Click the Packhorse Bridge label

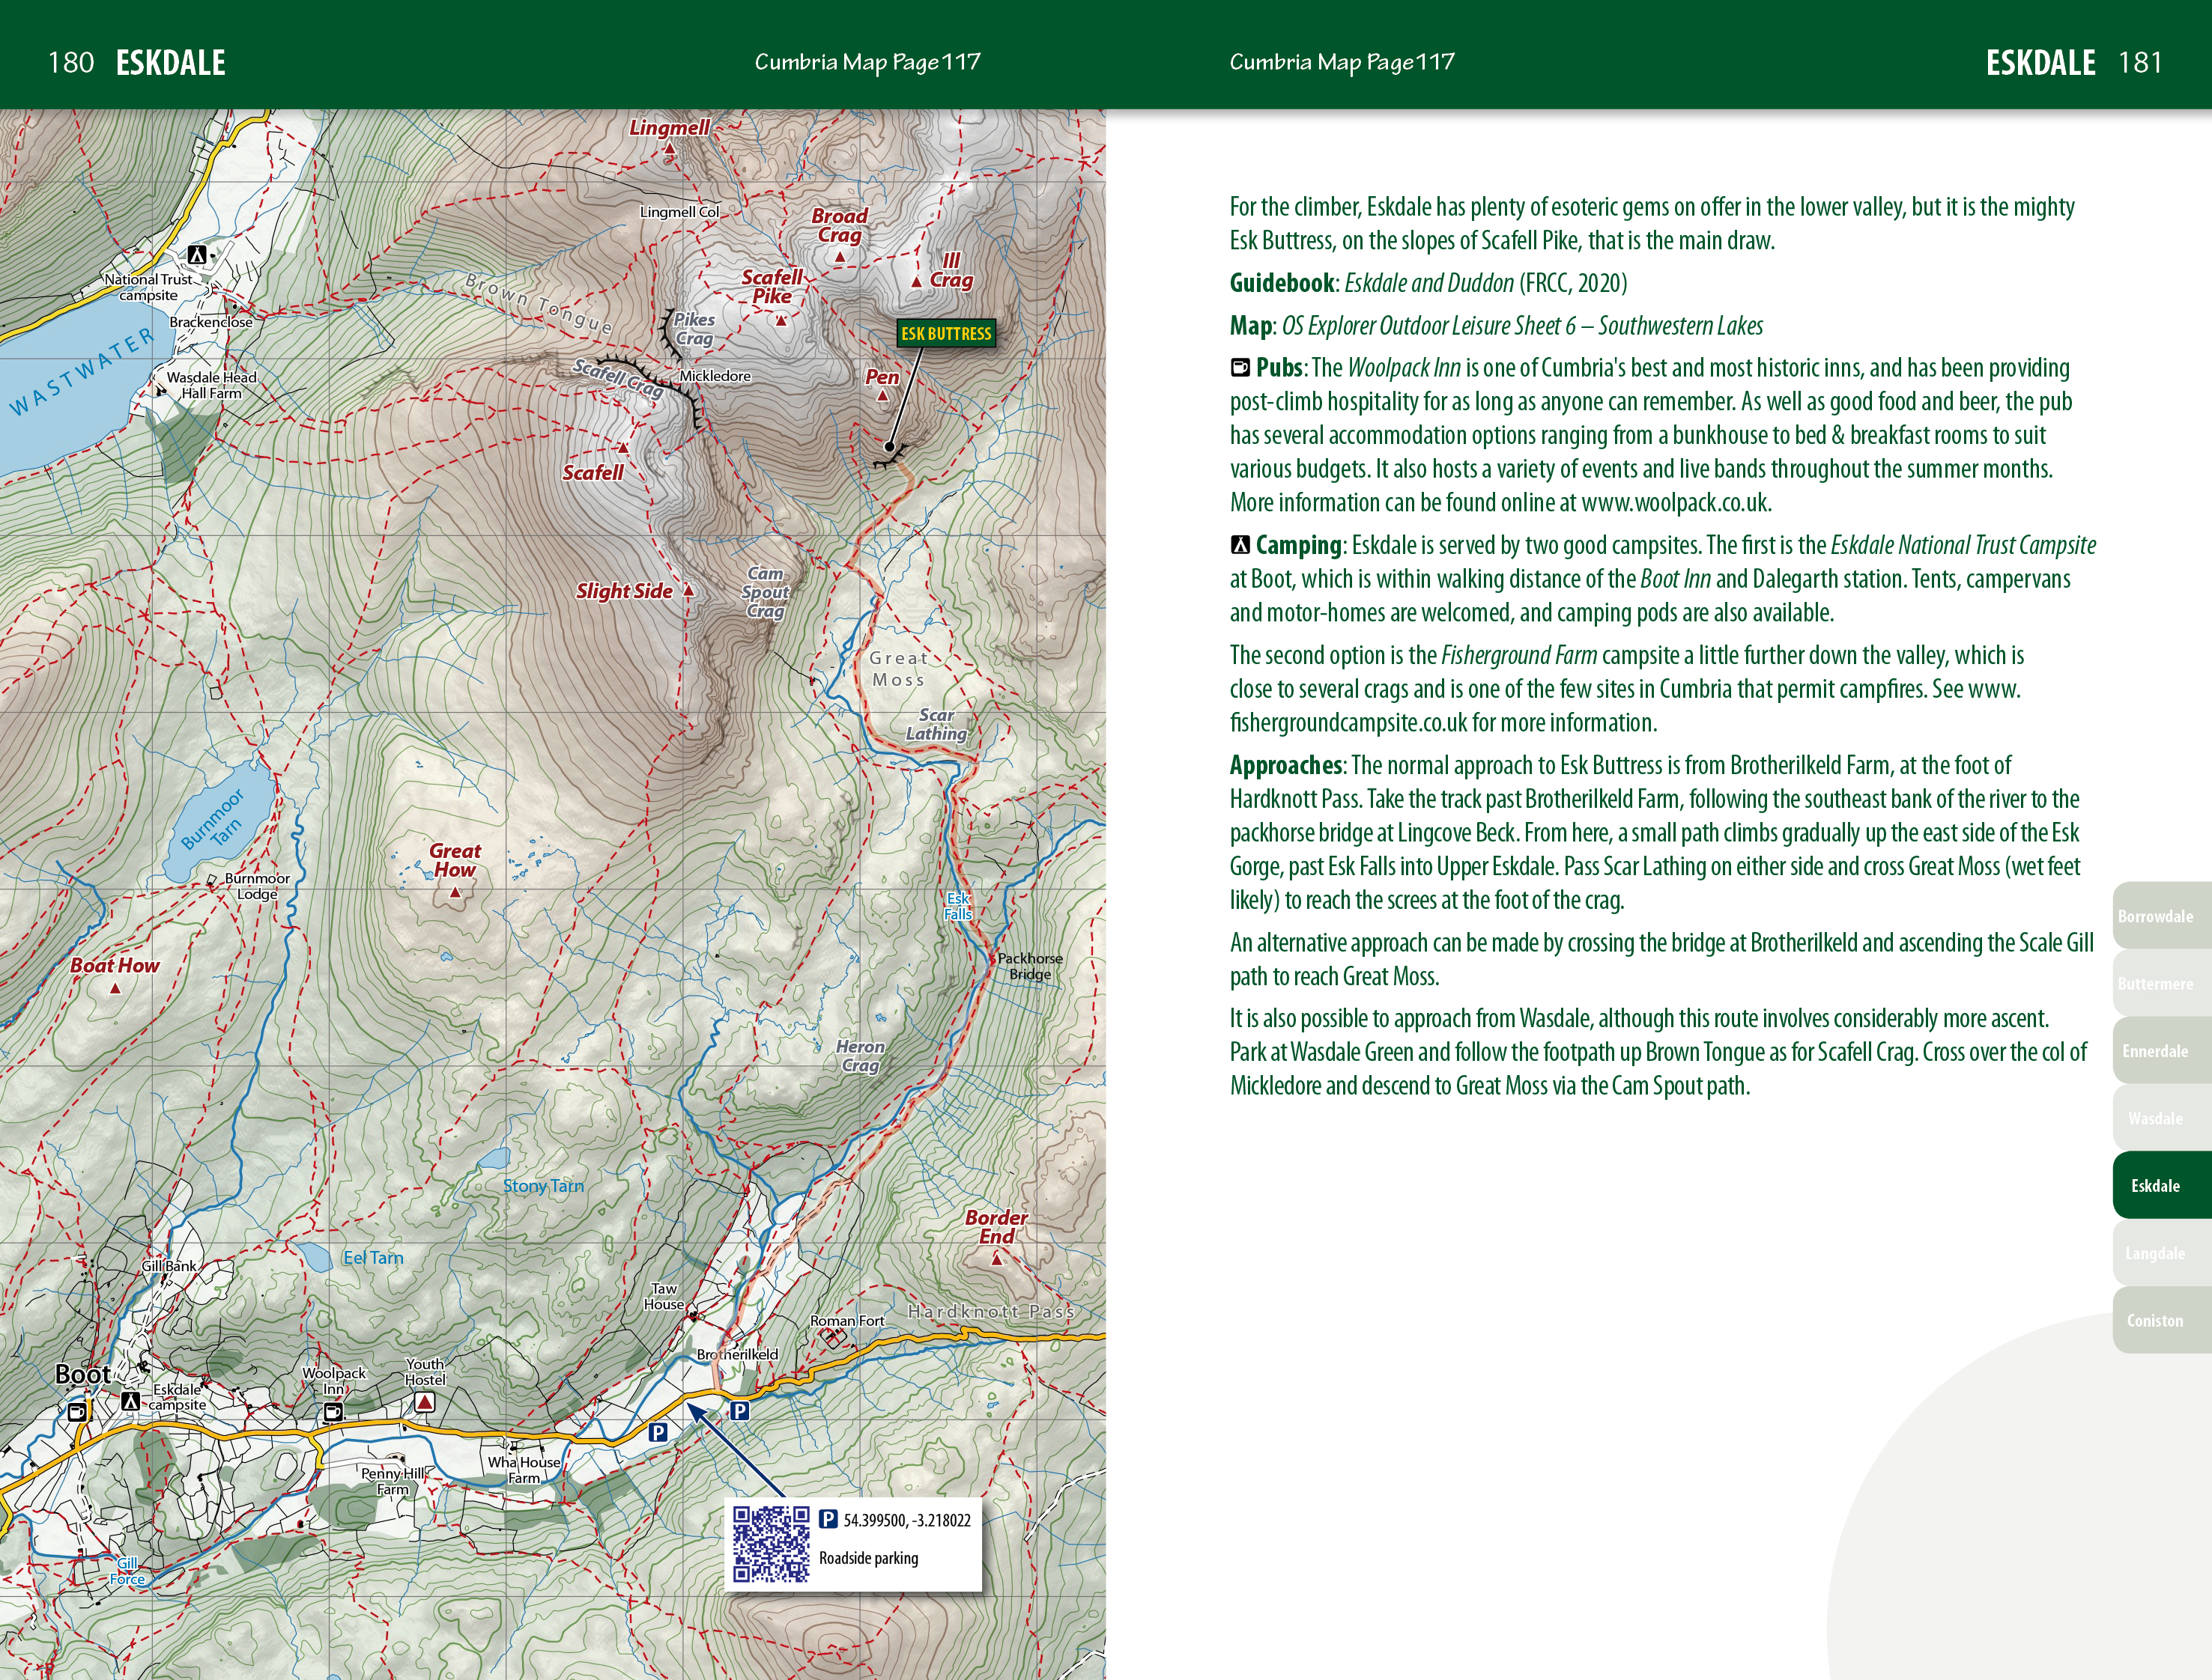tap(1031, 966)
